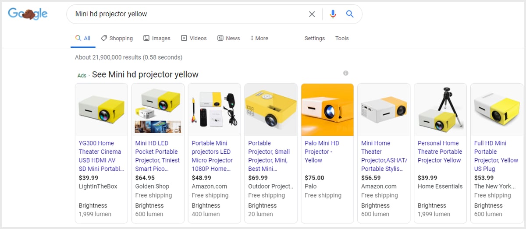Click the blue magnifier search button

point(350,14)
